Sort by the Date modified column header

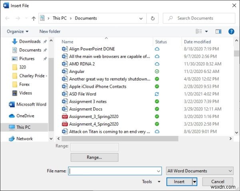[197, 42]
